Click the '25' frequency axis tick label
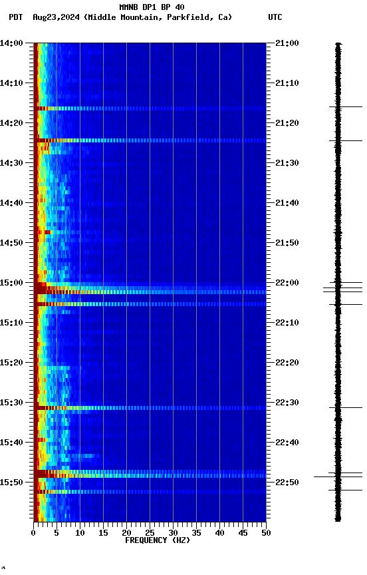This screenshot has width=367, height=575. click(x=150, y=533)
